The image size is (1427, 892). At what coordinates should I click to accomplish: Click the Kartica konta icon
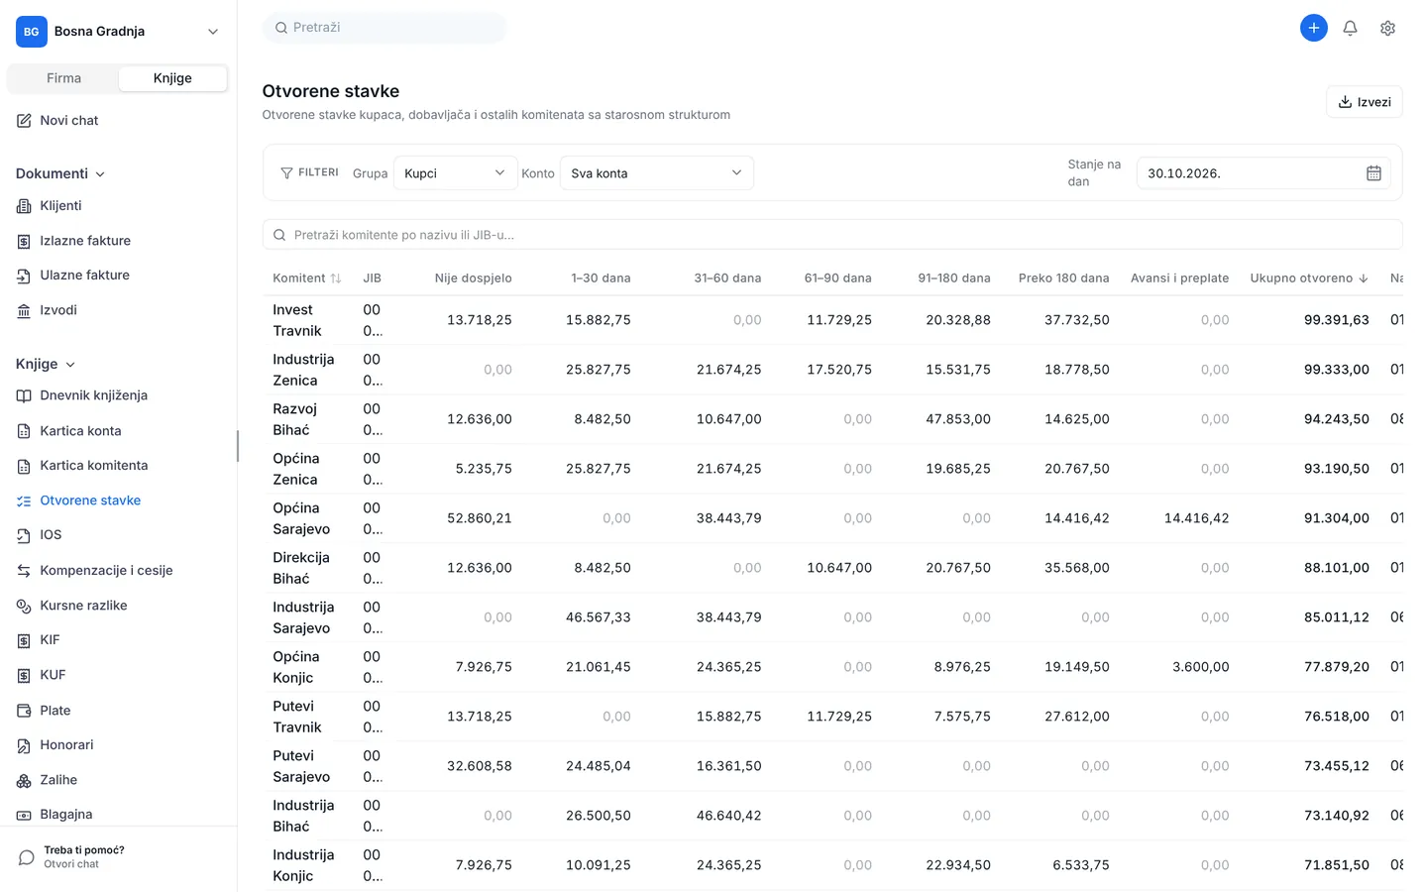24,431
